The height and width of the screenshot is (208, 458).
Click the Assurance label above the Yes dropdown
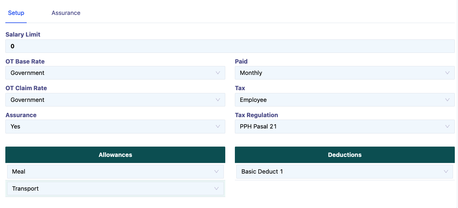point(21,115)
